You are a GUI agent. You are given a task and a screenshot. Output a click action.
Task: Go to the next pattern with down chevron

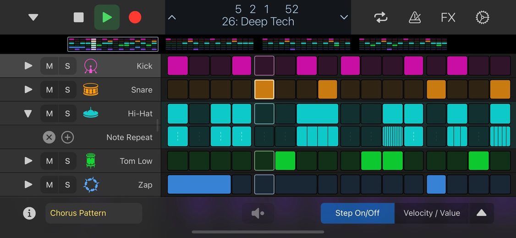(344, 17)
